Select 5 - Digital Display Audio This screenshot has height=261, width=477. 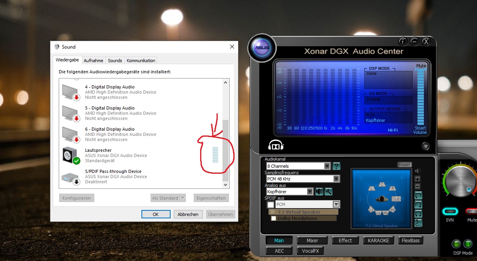point(141,113)
